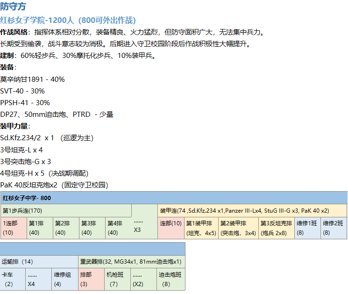
Task: Click the cell 1连部 (10)
Action: coord(14,228)
